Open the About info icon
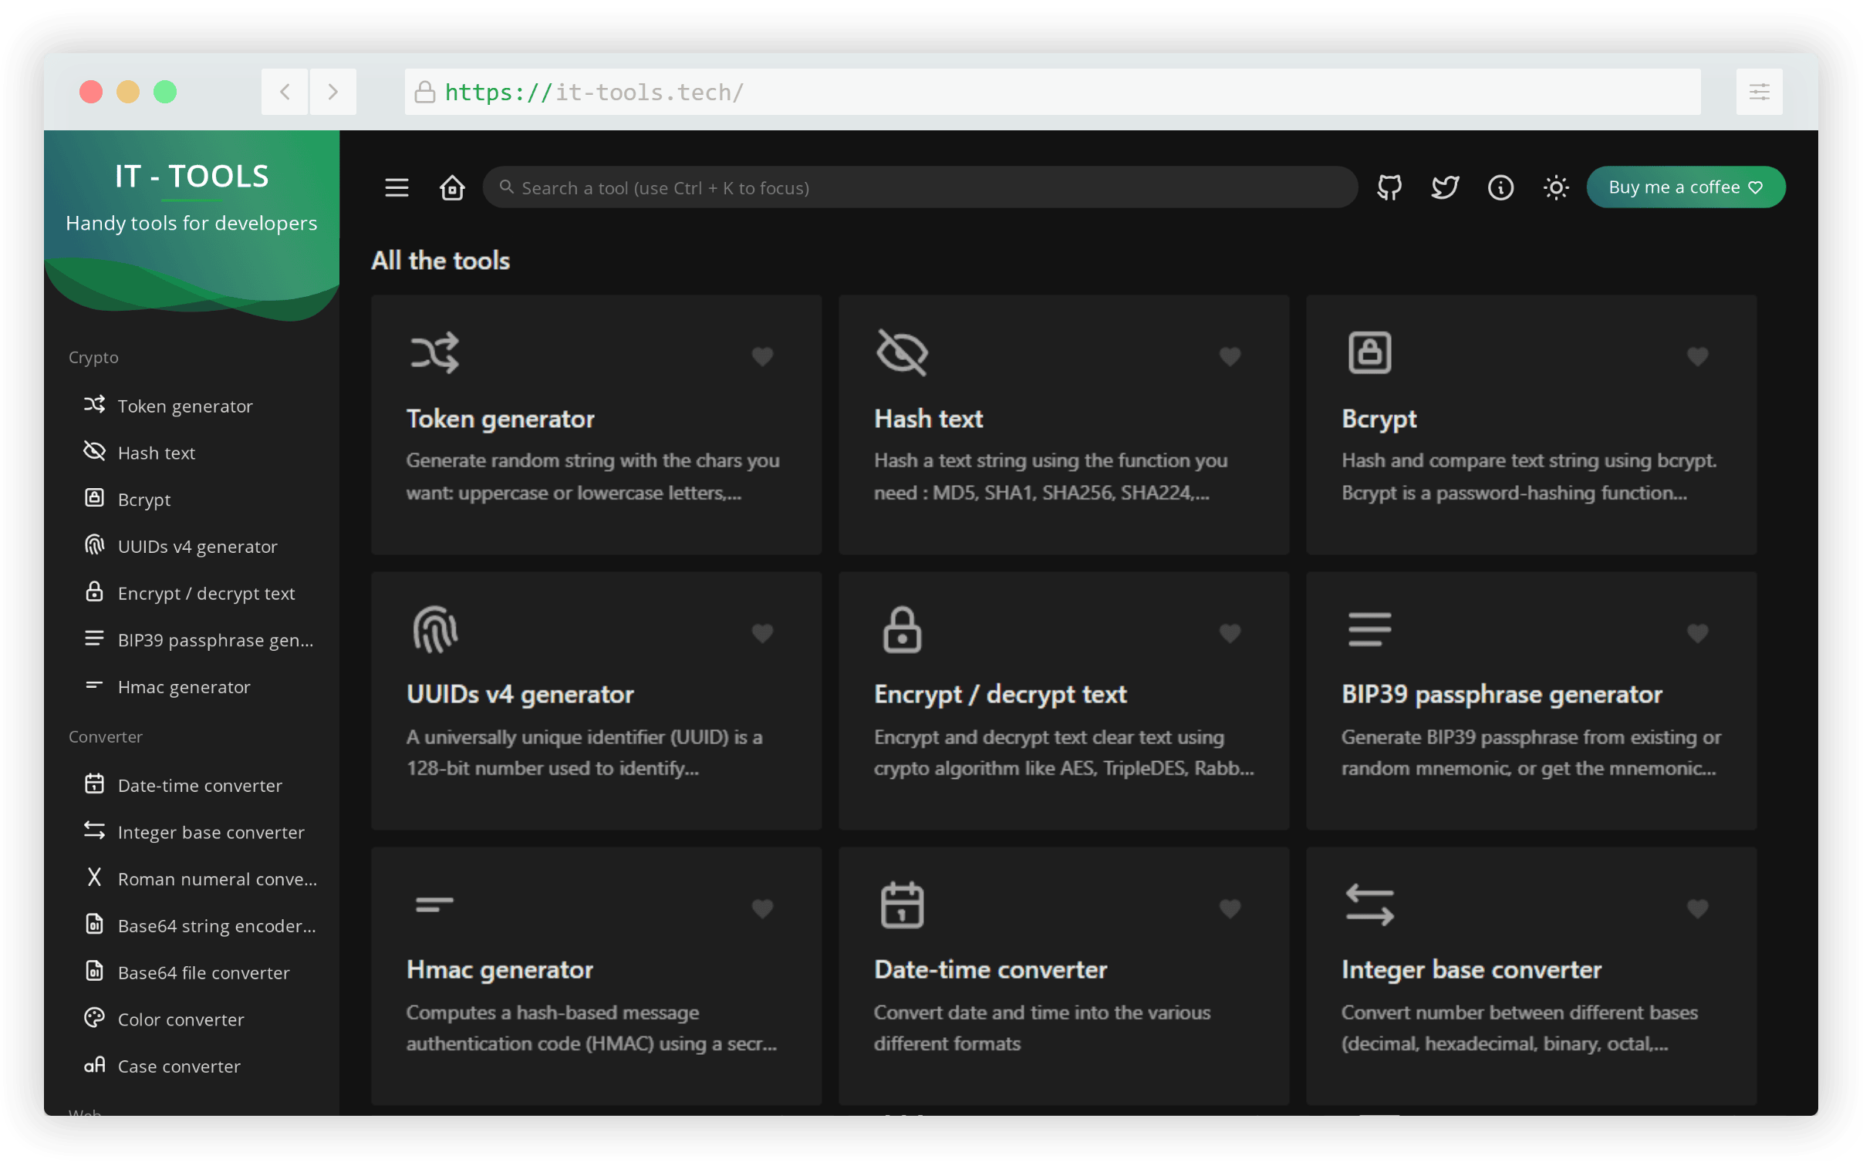Viewport: 1863px width, 1169px height. (1500, 187)
